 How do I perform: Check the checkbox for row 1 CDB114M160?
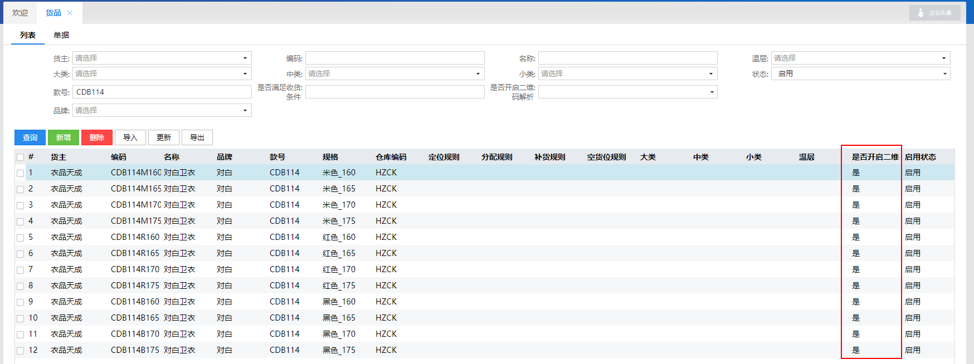[x=21, y=173]
